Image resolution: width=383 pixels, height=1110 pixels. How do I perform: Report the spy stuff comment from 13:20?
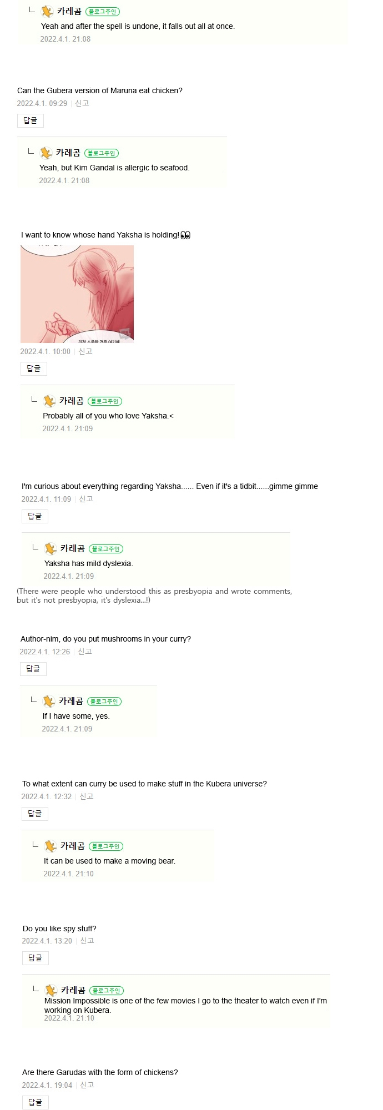click(x=87, y=941)
